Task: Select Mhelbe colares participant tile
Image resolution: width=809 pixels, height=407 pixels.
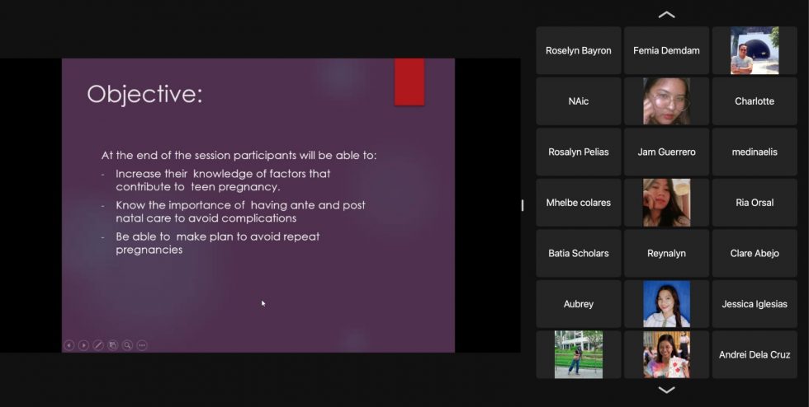Action: tap(579, 203)
